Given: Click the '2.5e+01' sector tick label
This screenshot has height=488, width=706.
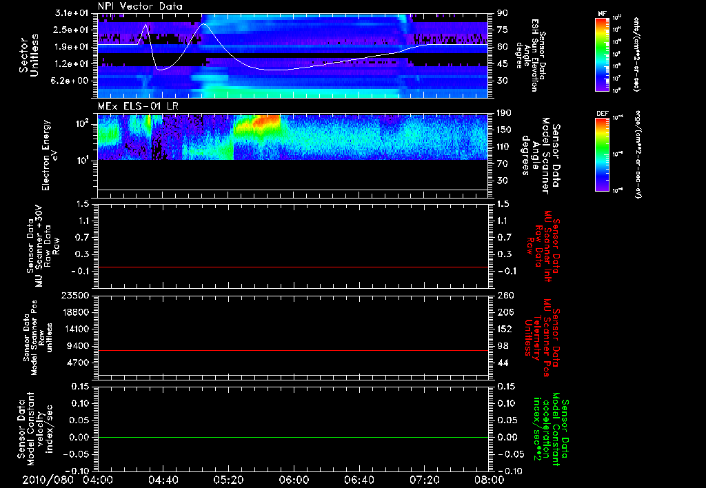Looking at the screenshot, I should pos(71,30).
